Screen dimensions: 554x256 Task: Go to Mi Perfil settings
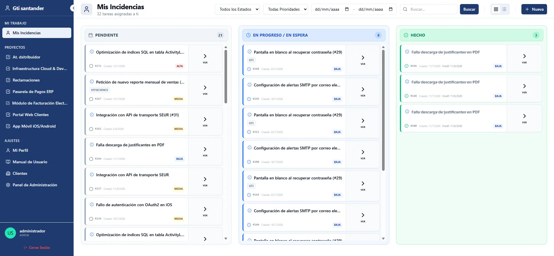pos(37,150)
